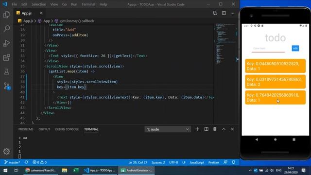Open the File menu
This screenshot has width=311, height=175.
(14, 4)
